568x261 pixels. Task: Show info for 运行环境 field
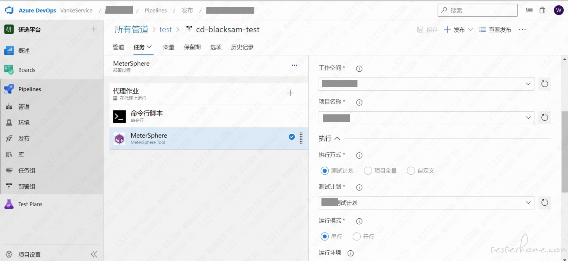click(x=351, y=253)
